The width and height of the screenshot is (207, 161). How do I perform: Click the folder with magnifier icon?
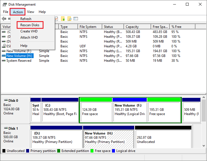coord(69,19)
